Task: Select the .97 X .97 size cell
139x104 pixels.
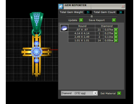Action: [x=82, y=30]
